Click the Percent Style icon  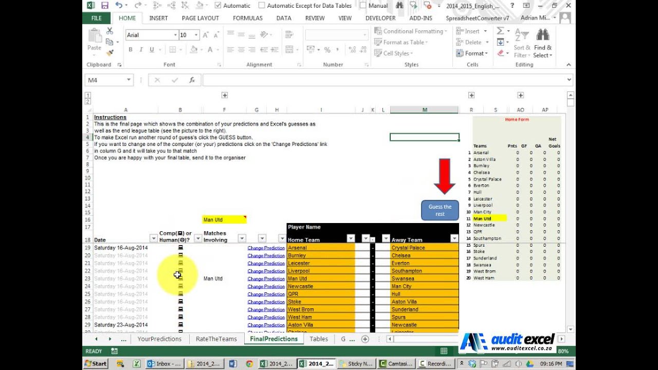tap(327, 50)
